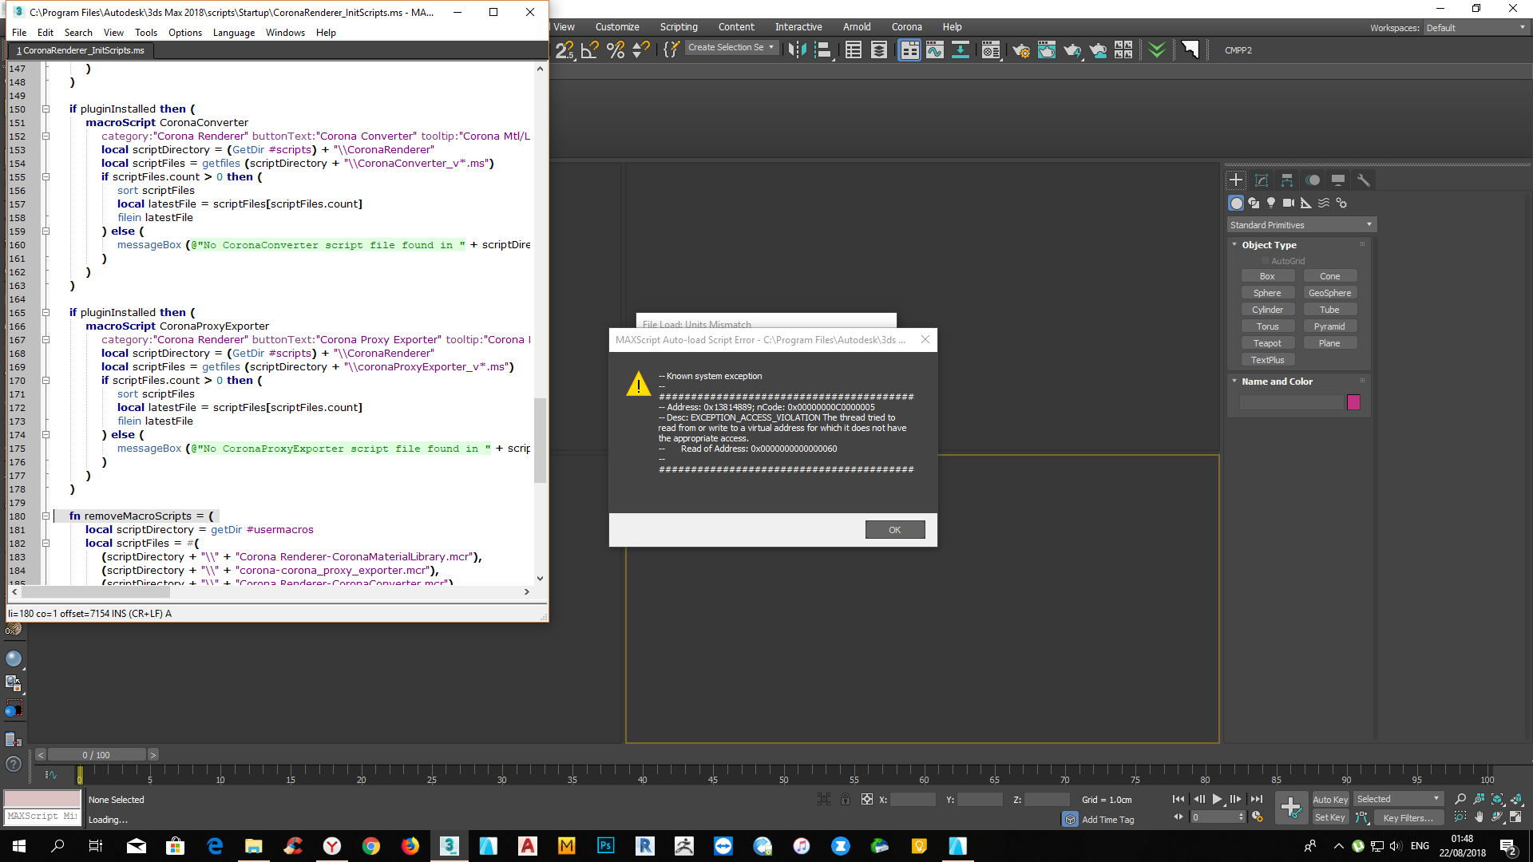Click the Pyramid primitive button
The width and height of the screenshot is (1533, 862).
click(x=1329, y=326)
